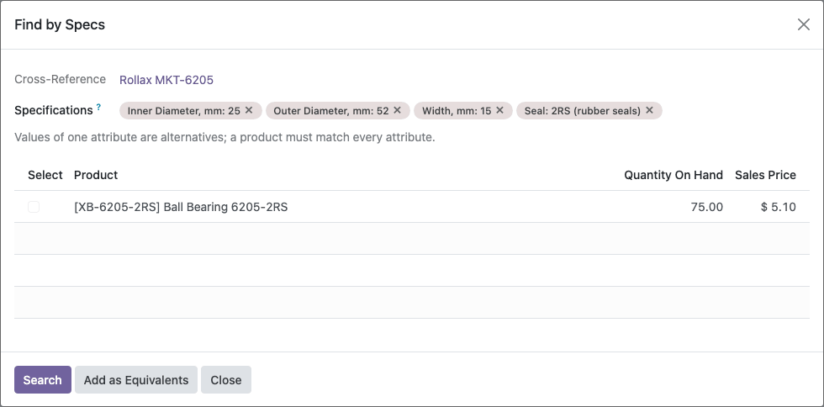The height and width of the screenshot is (407, 824).
Task: Click the Close button in the footer
Action: (x=226, y=379)
